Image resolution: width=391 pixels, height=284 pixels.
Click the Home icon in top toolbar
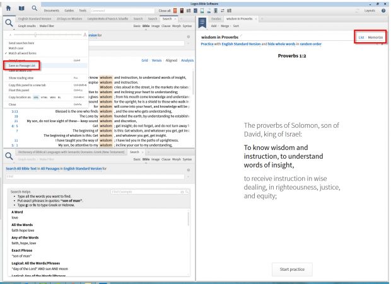click(9, 9)
